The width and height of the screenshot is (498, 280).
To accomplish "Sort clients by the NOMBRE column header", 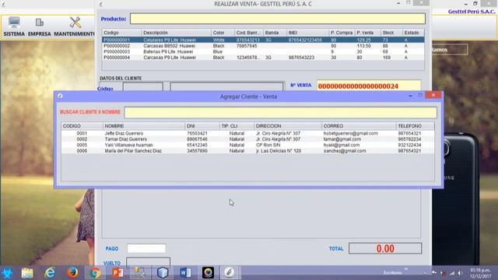I will (144, 126).
